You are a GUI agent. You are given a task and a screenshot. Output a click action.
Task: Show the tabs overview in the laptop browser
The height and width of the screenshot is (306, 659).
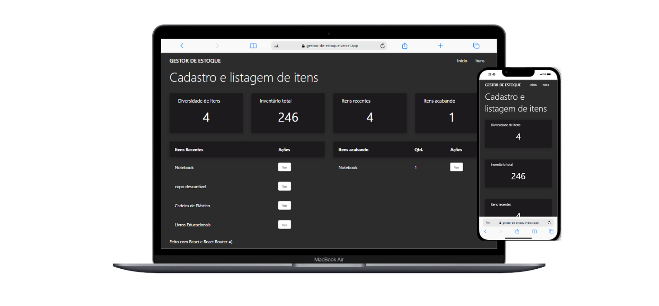(x=476, y=46)
